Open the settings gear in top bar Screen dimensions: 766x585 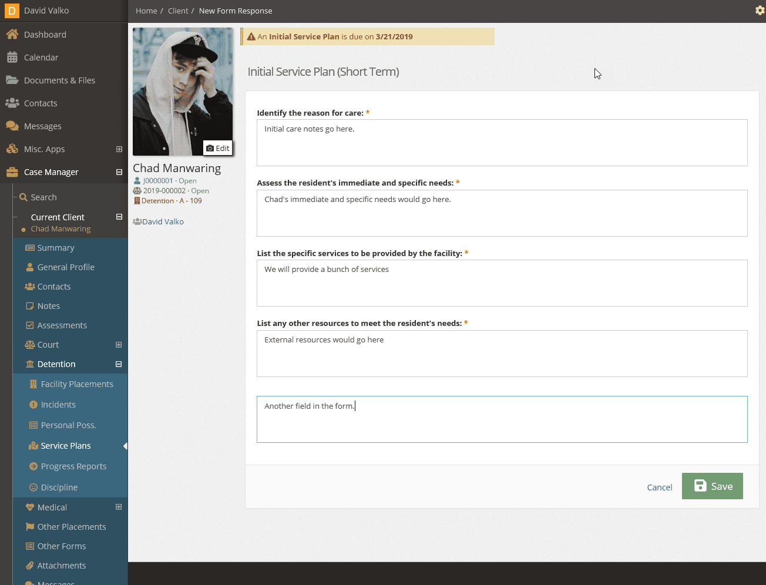coord(760,10)
